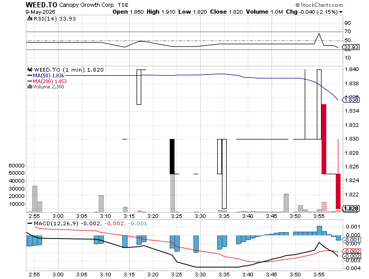Click the black filled candle at 3:25

point(172,156)
